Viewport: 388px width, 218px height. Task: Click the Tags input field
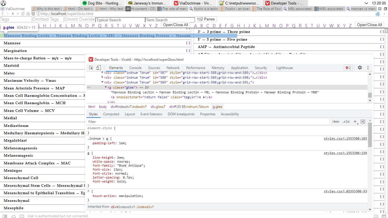(16, 19)
